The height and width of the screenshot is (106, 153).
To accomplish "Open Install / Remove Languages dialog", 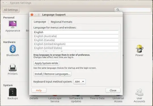I will click(x=52, y=74).
